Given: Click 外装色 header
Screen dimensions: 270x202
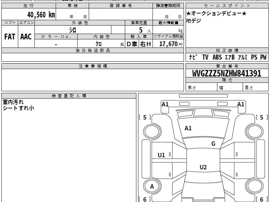Looking at the screenshot, I should 80,23.
